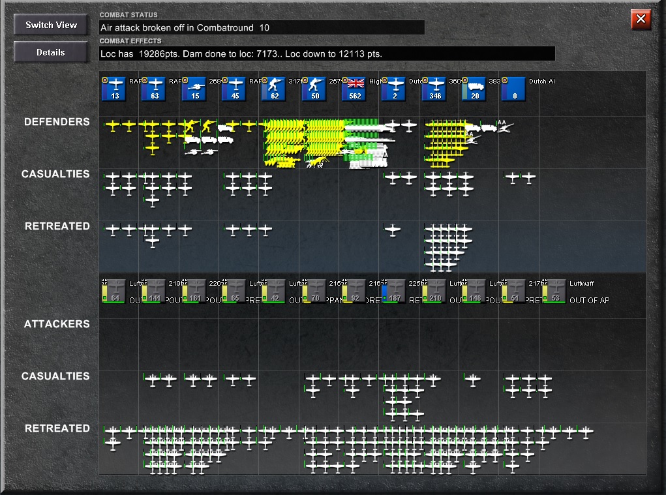
Task: Select the British flag unit showing 562
Action: (x=355, y=89)
